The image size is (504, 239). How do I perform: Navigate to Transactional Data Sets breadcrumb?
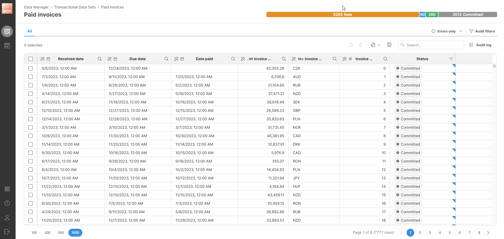coord(75,7)
